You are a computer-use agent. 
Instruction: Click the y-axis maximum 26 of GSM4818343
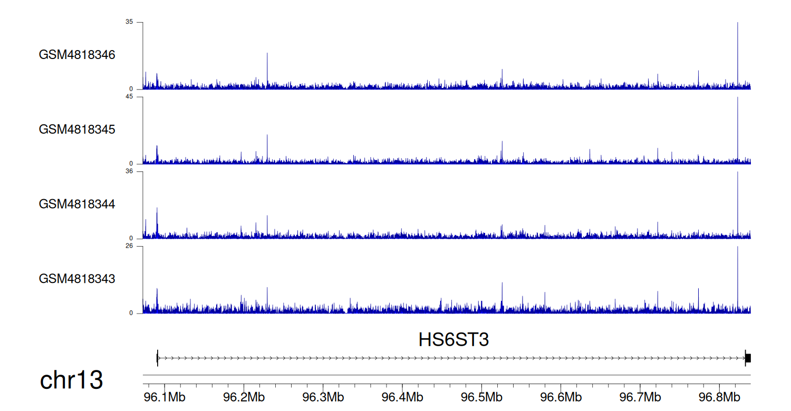(x=129, y=246)
